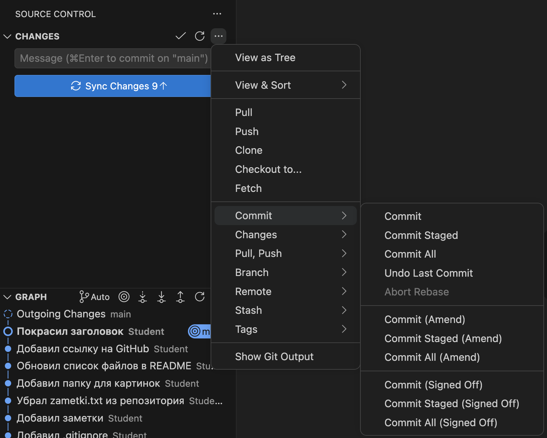
Task: Open Source Control panel more actions ellipsis
Action: tap(217, 14)
